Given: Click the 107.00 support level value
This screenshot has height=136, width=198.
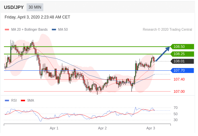Looking at the screenshot, I should pyautogui.click(x=179, y=91).
